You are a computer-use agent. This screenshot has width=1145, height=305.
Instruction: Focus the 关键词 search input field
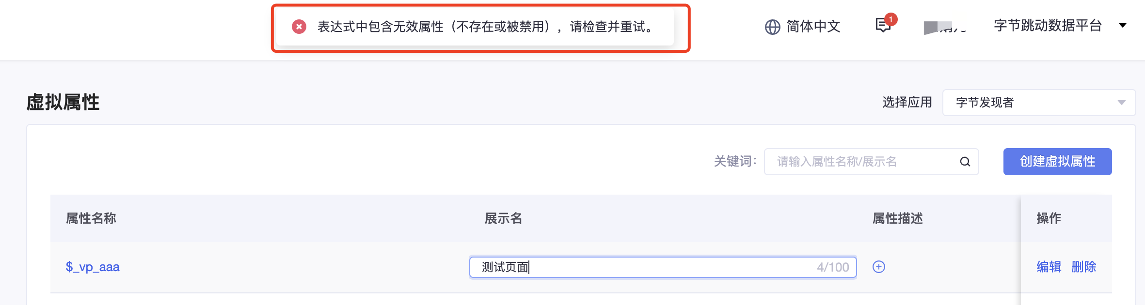(871, 162)
